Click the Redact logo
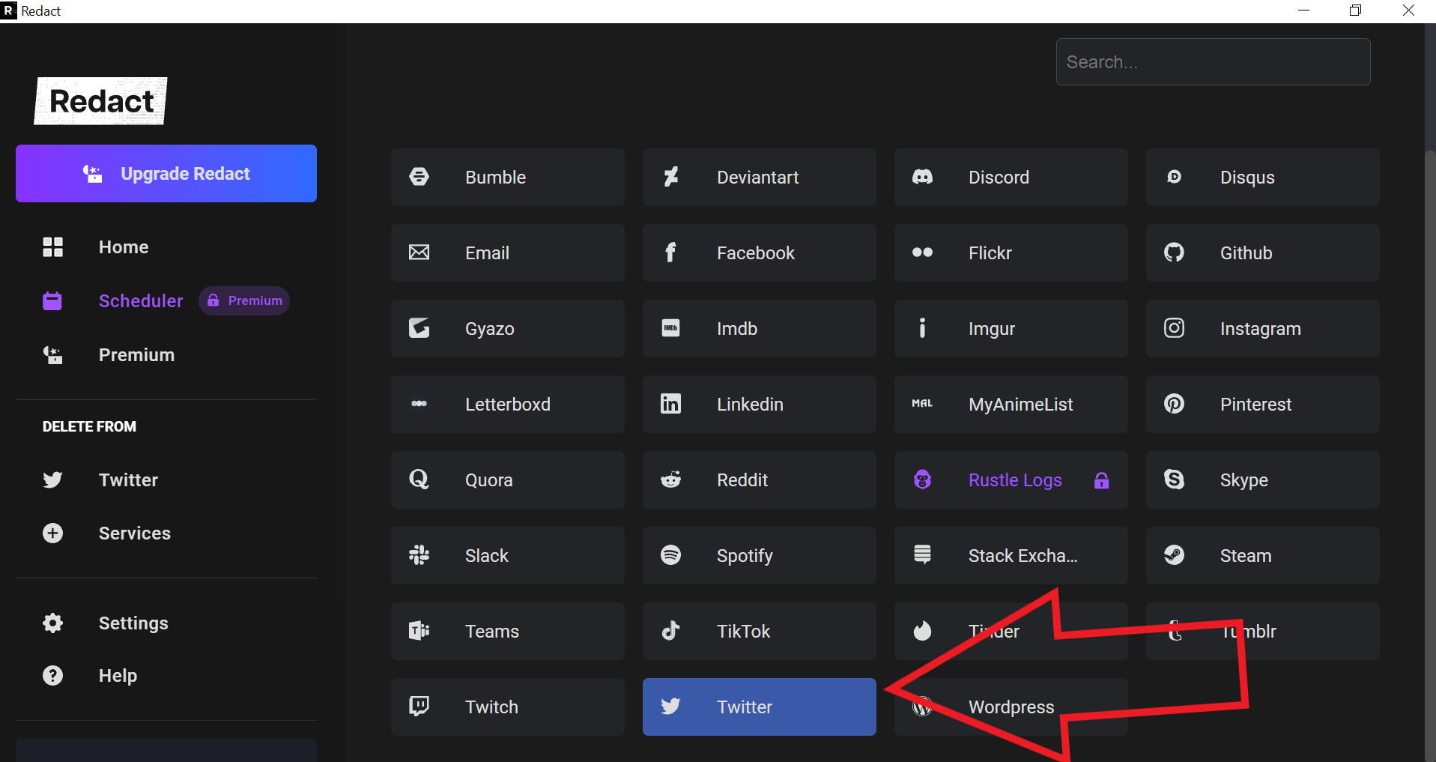 [101, 101]
